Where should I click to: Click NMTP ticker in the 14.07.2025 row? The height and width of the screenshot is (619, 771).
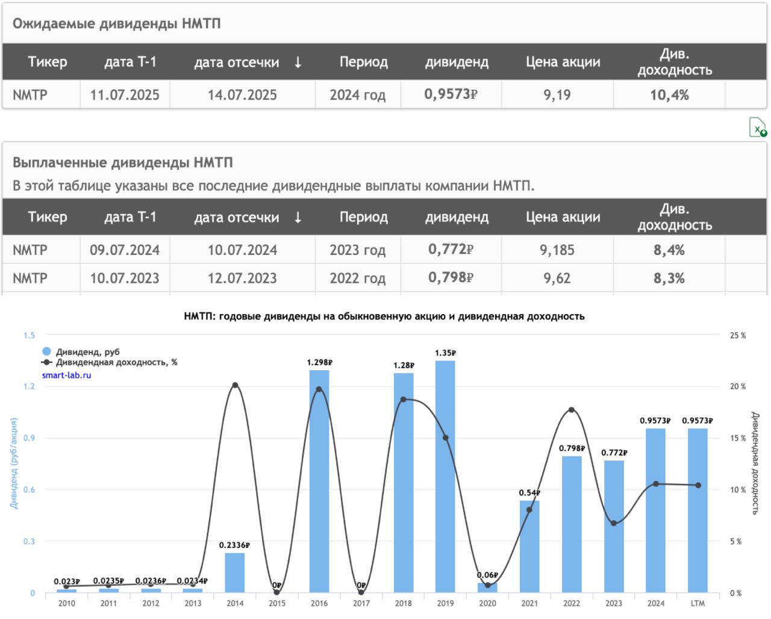coord(30,95)
